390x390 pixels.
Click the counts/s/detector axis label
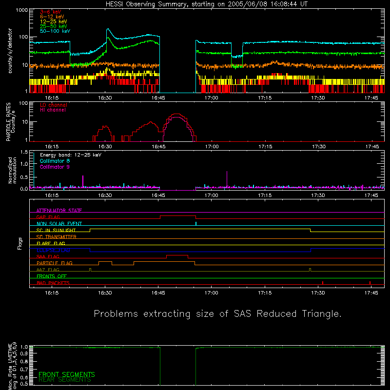(x=10, y=51)
